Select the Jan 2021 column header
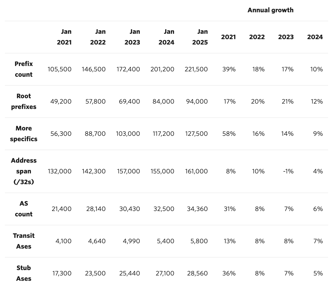Screen dimensions: 333x289 pyautogui.click(x=64, y=37)
